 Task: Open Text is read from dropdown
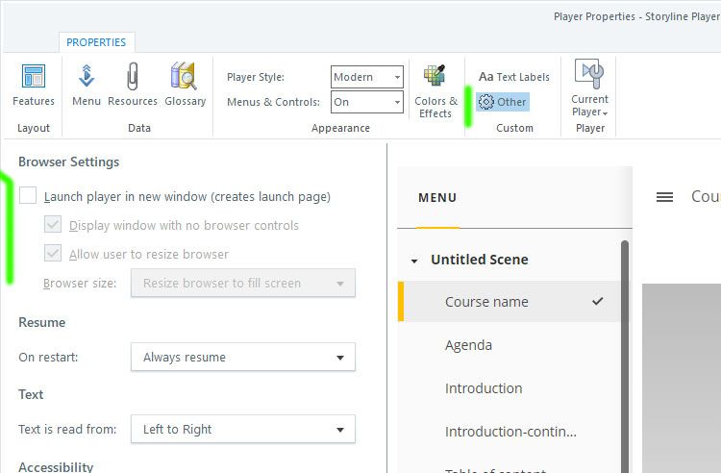point(242,430)
